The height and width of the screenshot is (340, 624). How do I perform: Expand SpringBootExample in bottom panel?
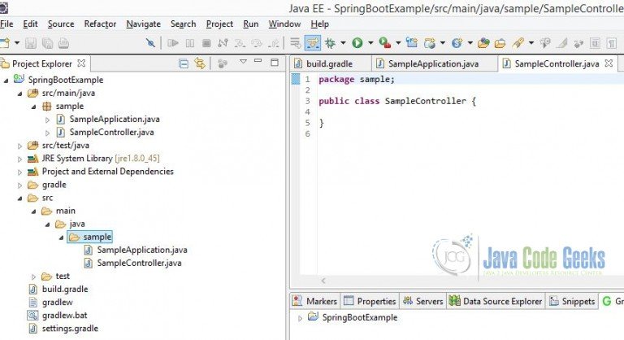point(301,318)
